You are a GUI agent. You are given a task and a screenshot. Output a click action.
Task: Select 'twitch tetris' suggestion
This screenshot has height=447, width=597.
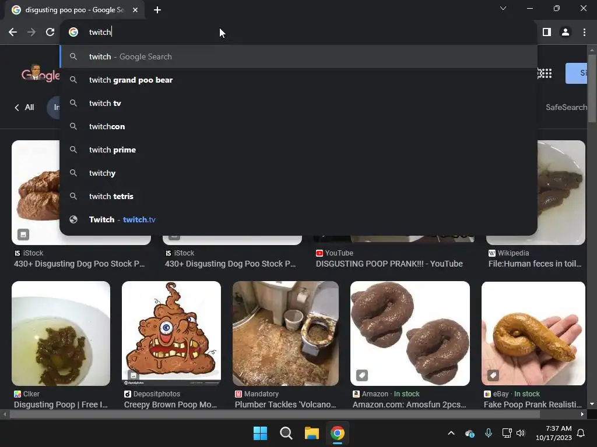(298, 196)
